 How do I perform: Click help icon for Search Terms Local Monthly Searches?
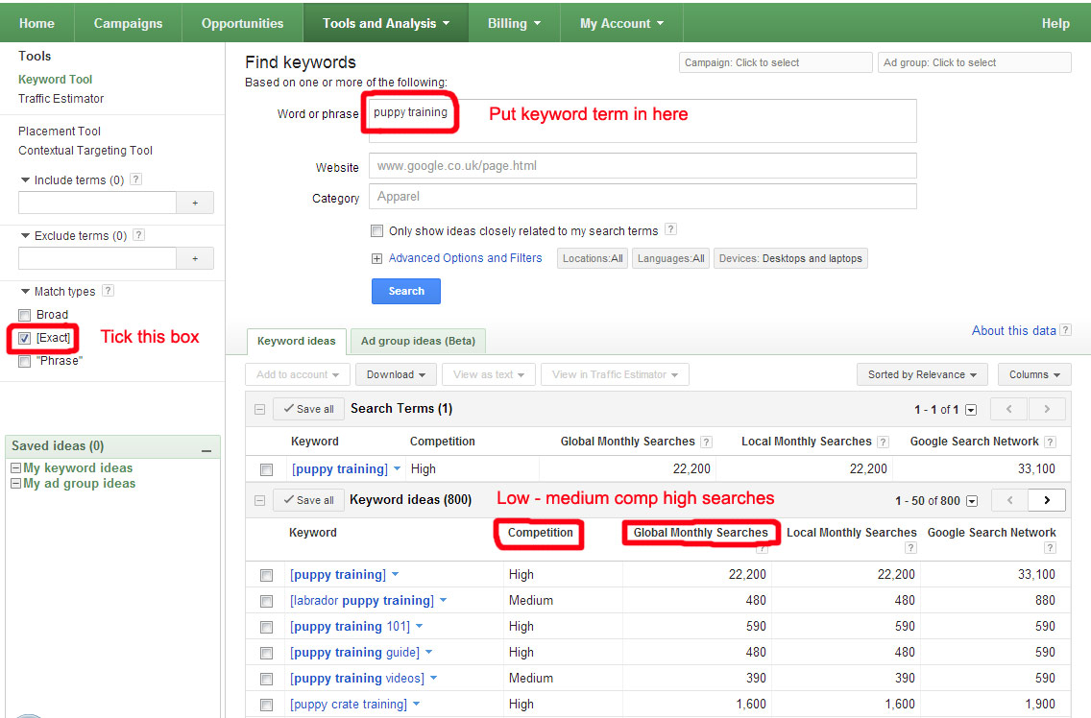(x=883, y=442)
